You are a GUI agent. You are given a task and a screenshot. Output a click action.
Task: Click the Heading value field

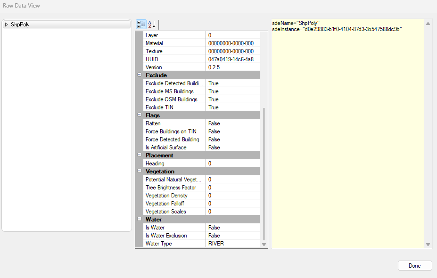pyautogui.click(x=233, y=164)
